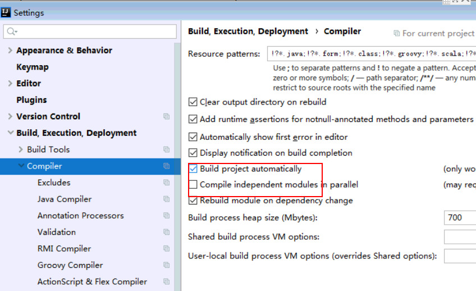Open the Annotation Processors settings page

pyautogui.click(x=80, y=216)
